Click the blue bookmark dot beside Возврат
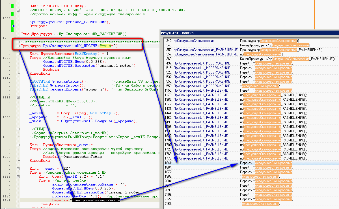Screen dimensions: 339x209 click(x=13, y=26)
